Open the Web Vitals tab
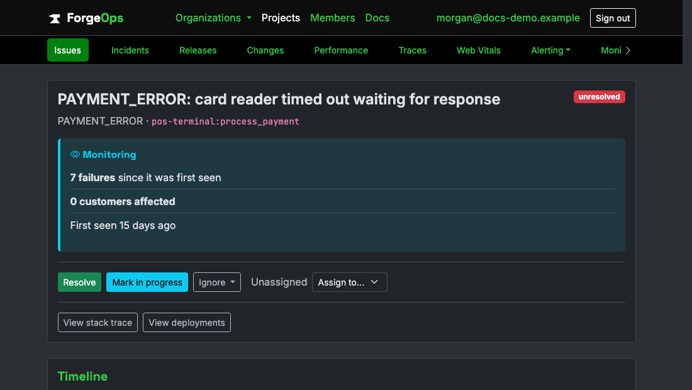Image resolution: width=692 pixels, height=390 pixels. pyautogui.click(x=478, y=50)
